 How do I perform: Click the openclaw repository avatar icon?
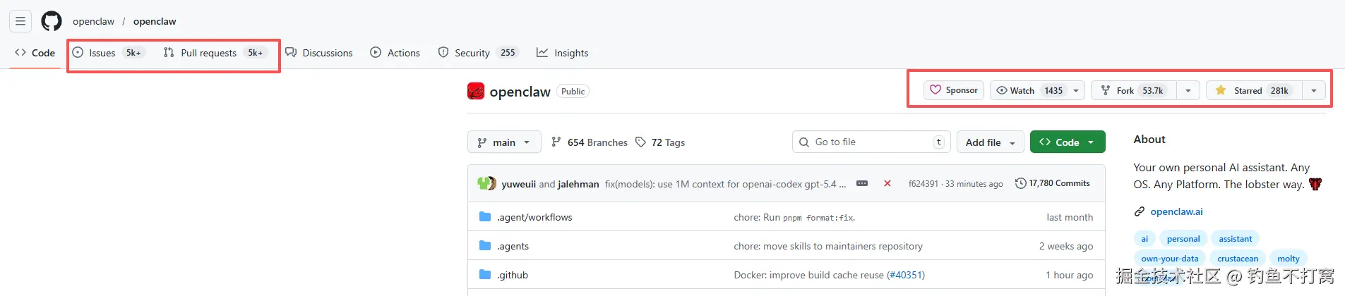click(x=476, y=92)
